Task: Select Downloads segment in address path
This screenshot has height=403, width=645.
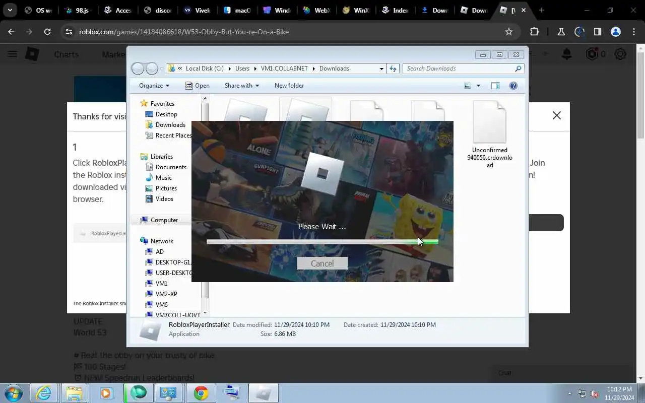Action: 334,69
